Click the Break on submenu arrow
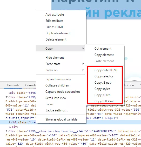The image size is (141, 147). coord(83,70)
